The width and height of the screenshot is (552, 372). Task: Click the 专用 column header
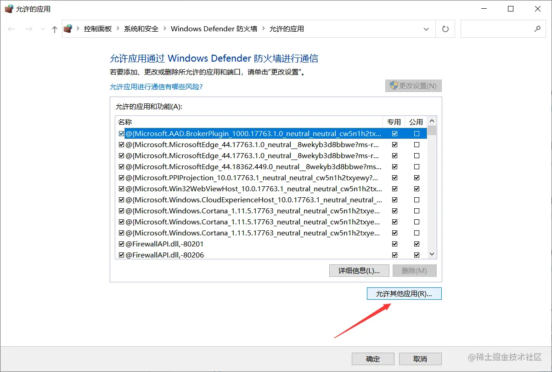click(x=394, y=122)
